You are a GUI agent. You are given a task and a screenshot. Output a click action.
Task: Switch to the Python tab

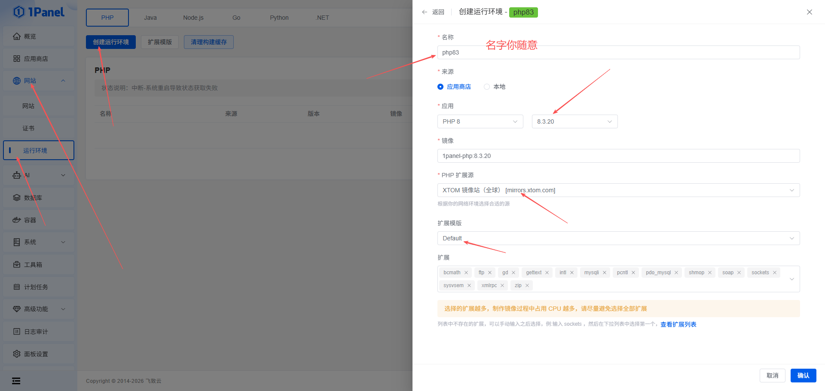click(279, 18)
